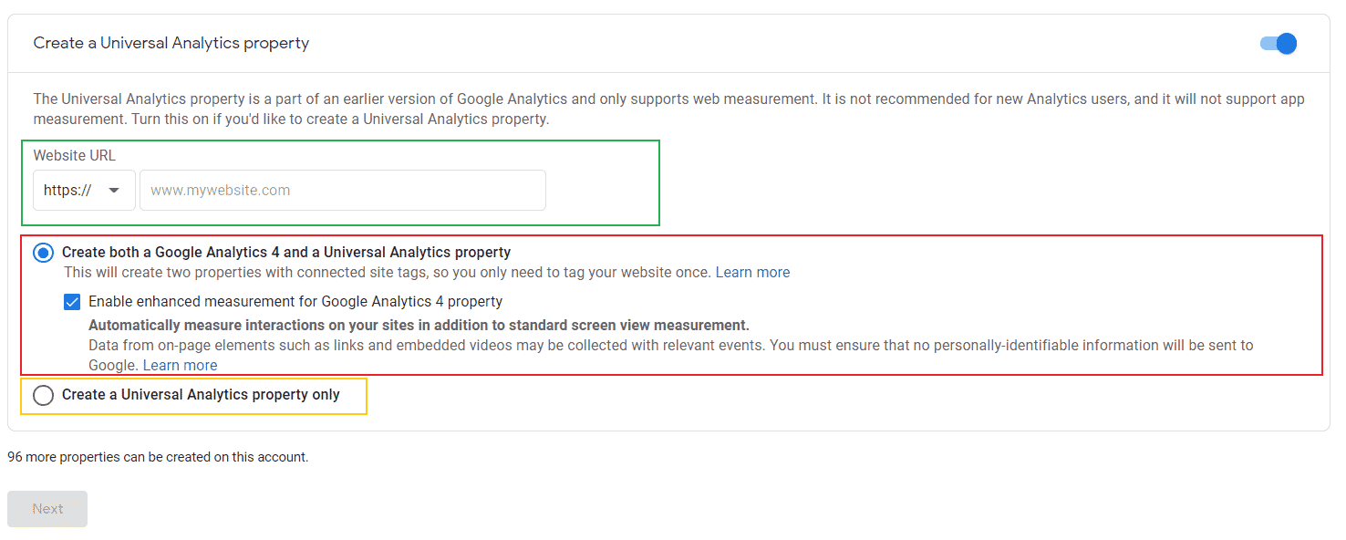Select the radio for both GA4 and Universal properties

(44, 253)
